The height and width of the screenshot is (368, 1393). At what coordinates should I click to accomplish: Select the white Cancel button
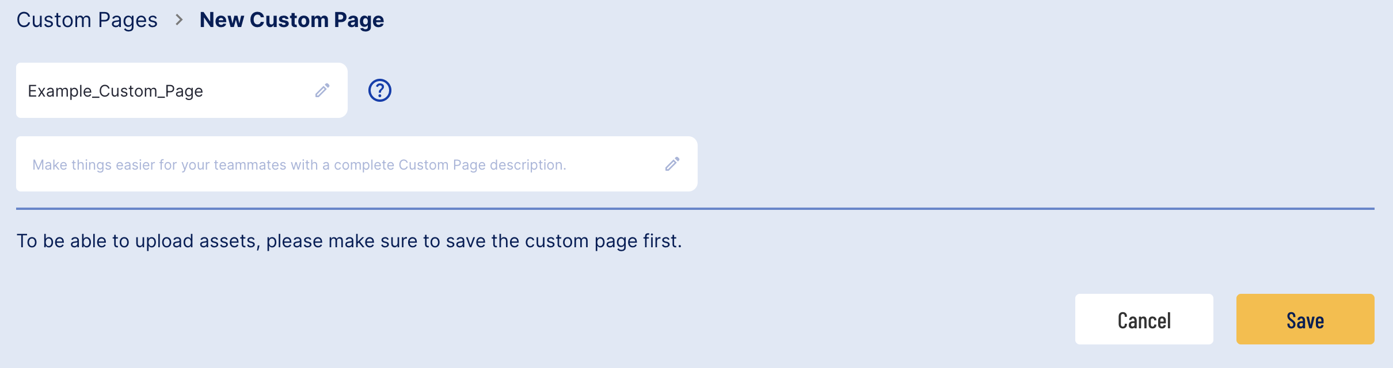coord(1144,319)
